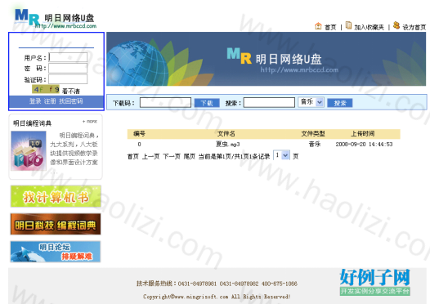Click the home icon beside 首页
This screenshot has height=304, width=430.
(x=318, y=26)
